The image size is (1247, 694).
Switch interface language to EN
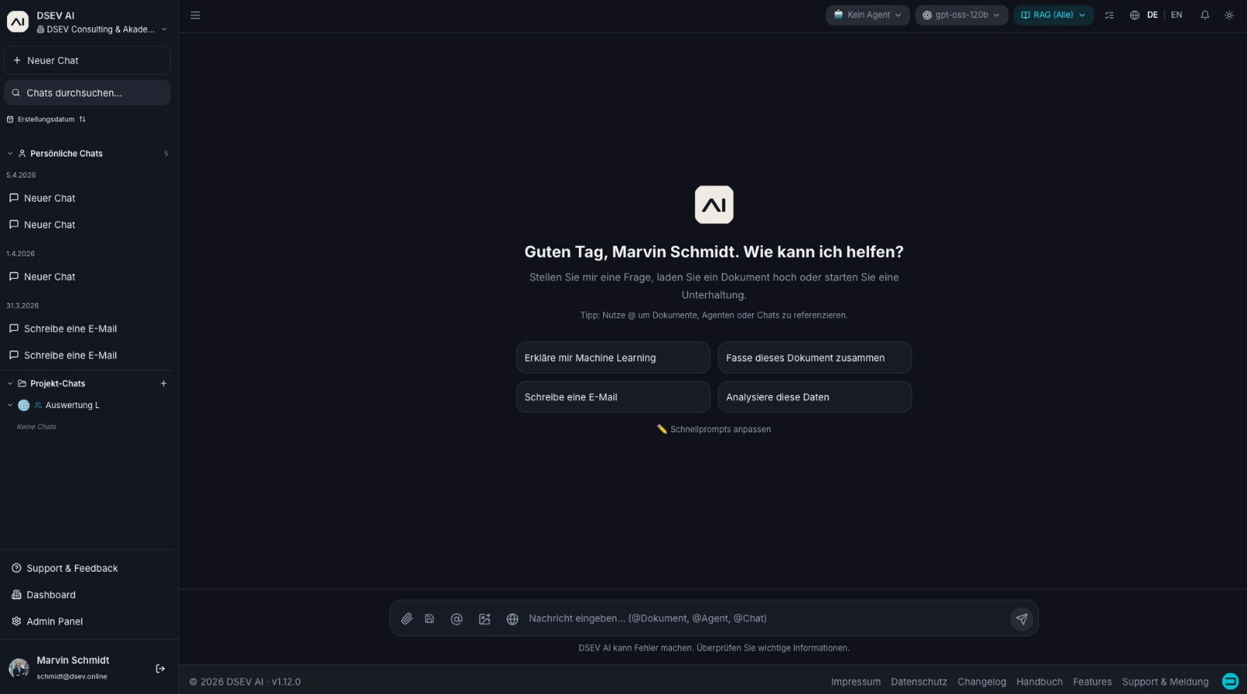click(x=1177, y=15)
